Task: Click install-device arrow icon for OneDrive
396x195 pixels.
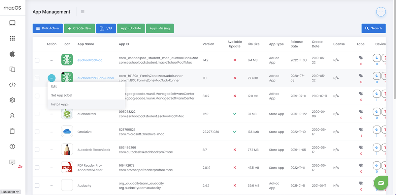Action: click(x=377, y=129)
